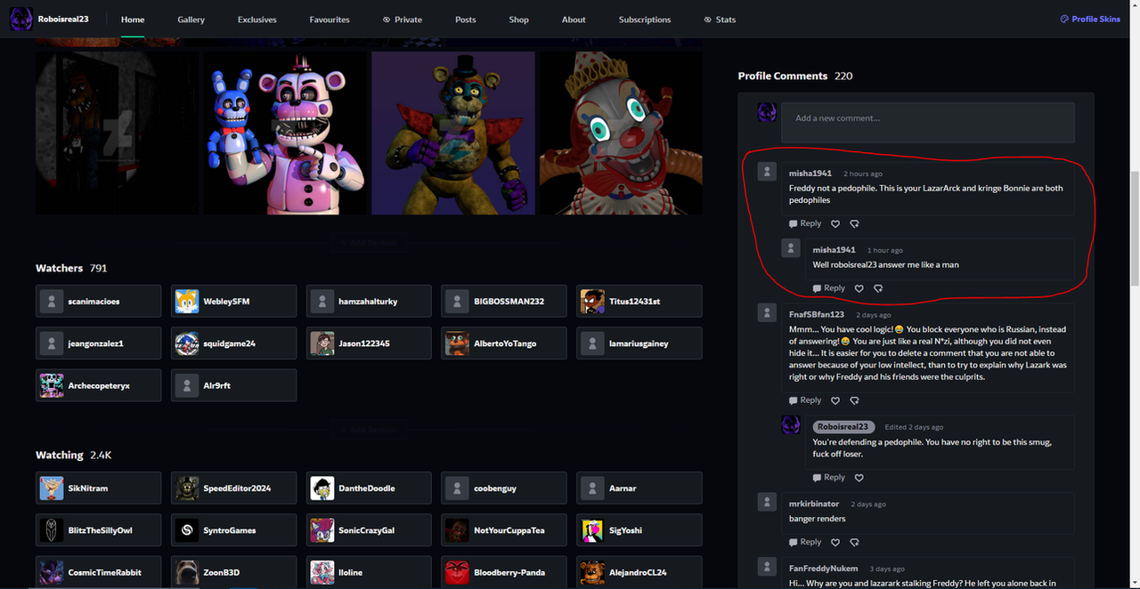Reply to mrkirbinator's banger renders comment
Screen dimensions: 1140x589
(x=805, y=542)
